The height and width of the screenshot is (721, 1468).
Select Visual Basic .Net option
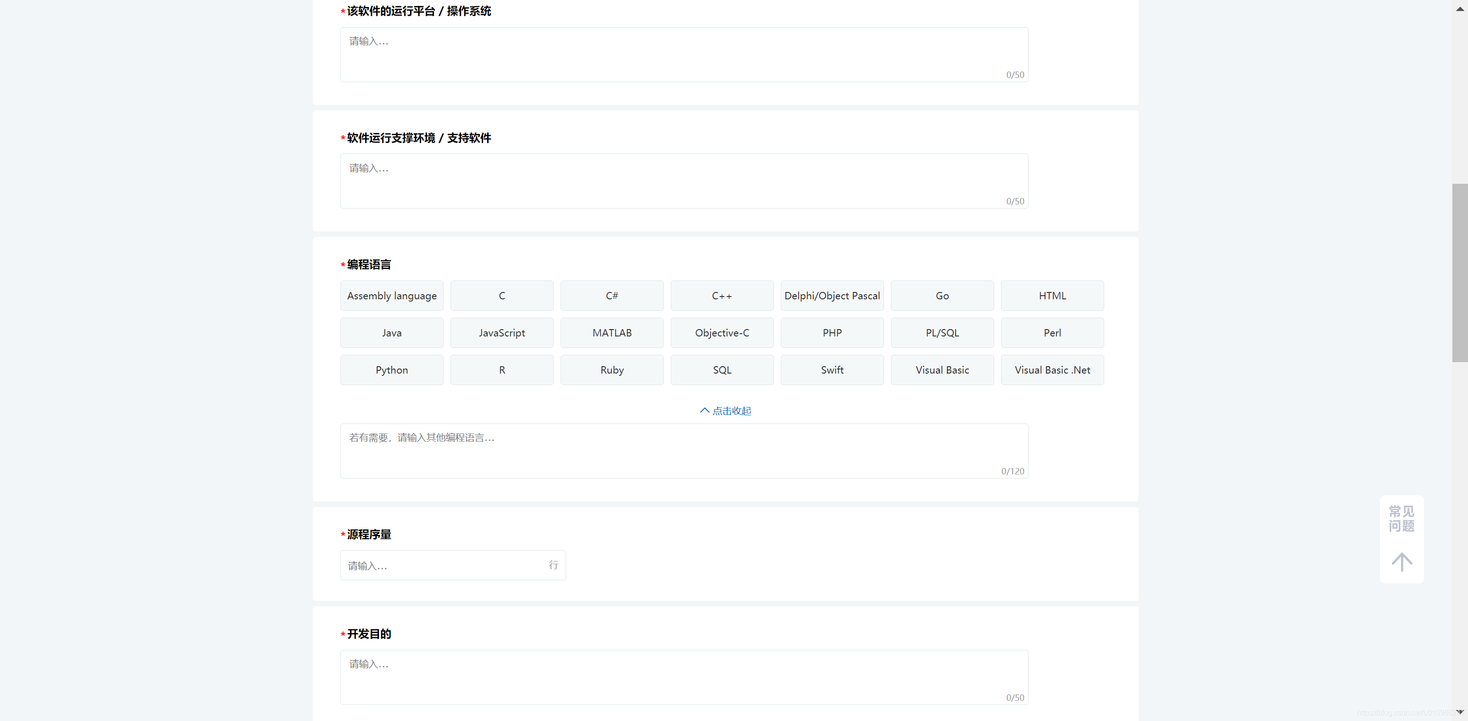[1052, 369]
